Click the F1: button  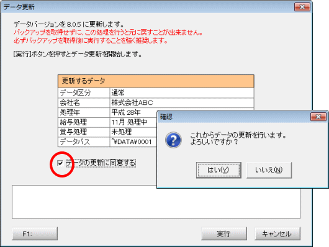35,233
